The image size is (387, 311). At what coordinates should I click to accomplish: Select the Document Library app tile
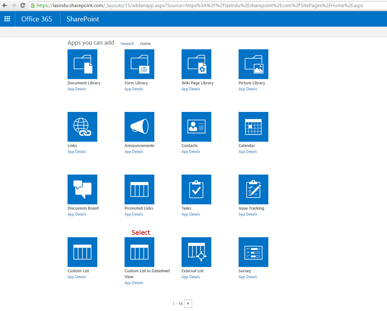click(82, 64)
